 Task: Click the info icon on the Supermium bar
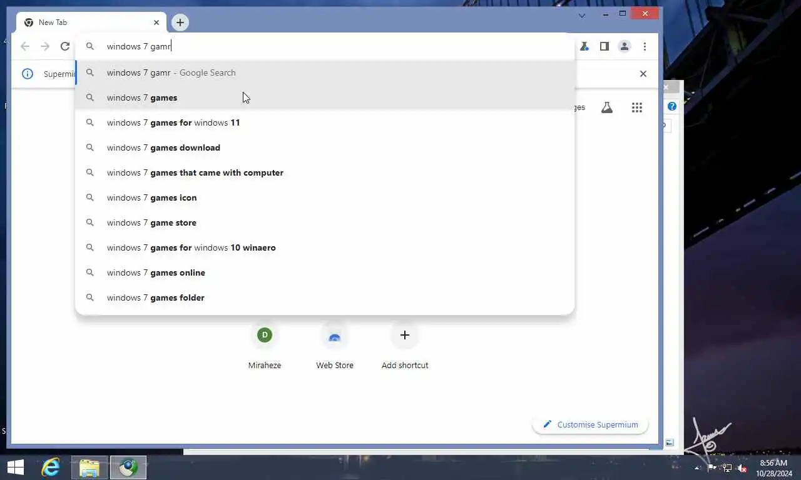[x=28, y=74]
